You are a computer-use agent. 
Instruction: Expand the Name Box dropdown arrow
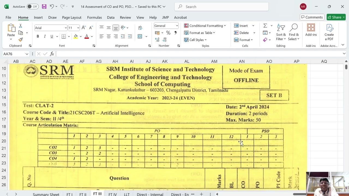[27, 54]
